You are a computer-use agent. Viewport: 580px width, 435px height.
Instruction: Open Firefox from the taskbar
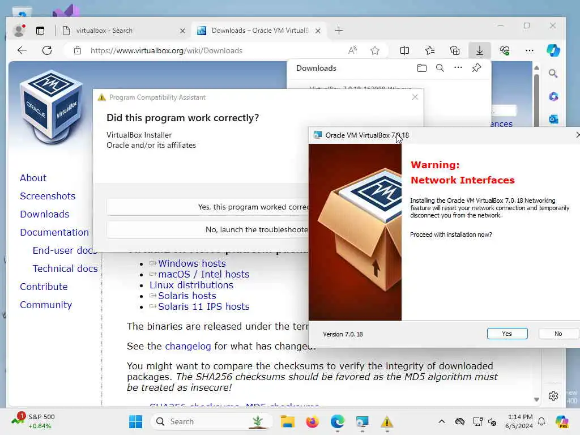[x=312, y=421]
